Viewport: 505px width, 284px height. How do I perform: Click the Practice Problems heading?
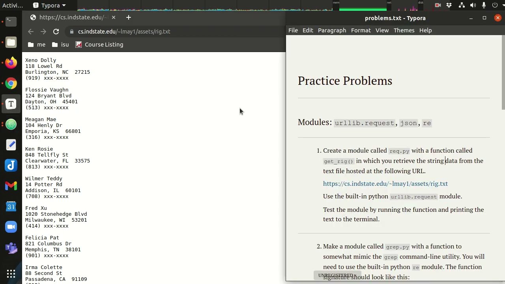(x=345, y=81)
